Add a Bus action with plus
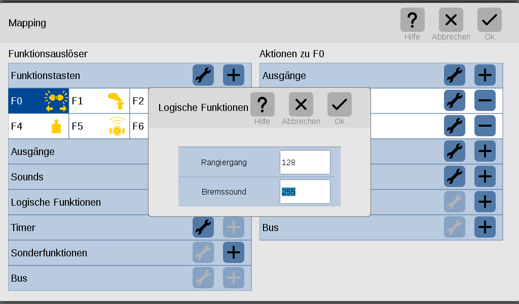Image resolution: width=519 pixels, height=304 pixels. point(485,227)
